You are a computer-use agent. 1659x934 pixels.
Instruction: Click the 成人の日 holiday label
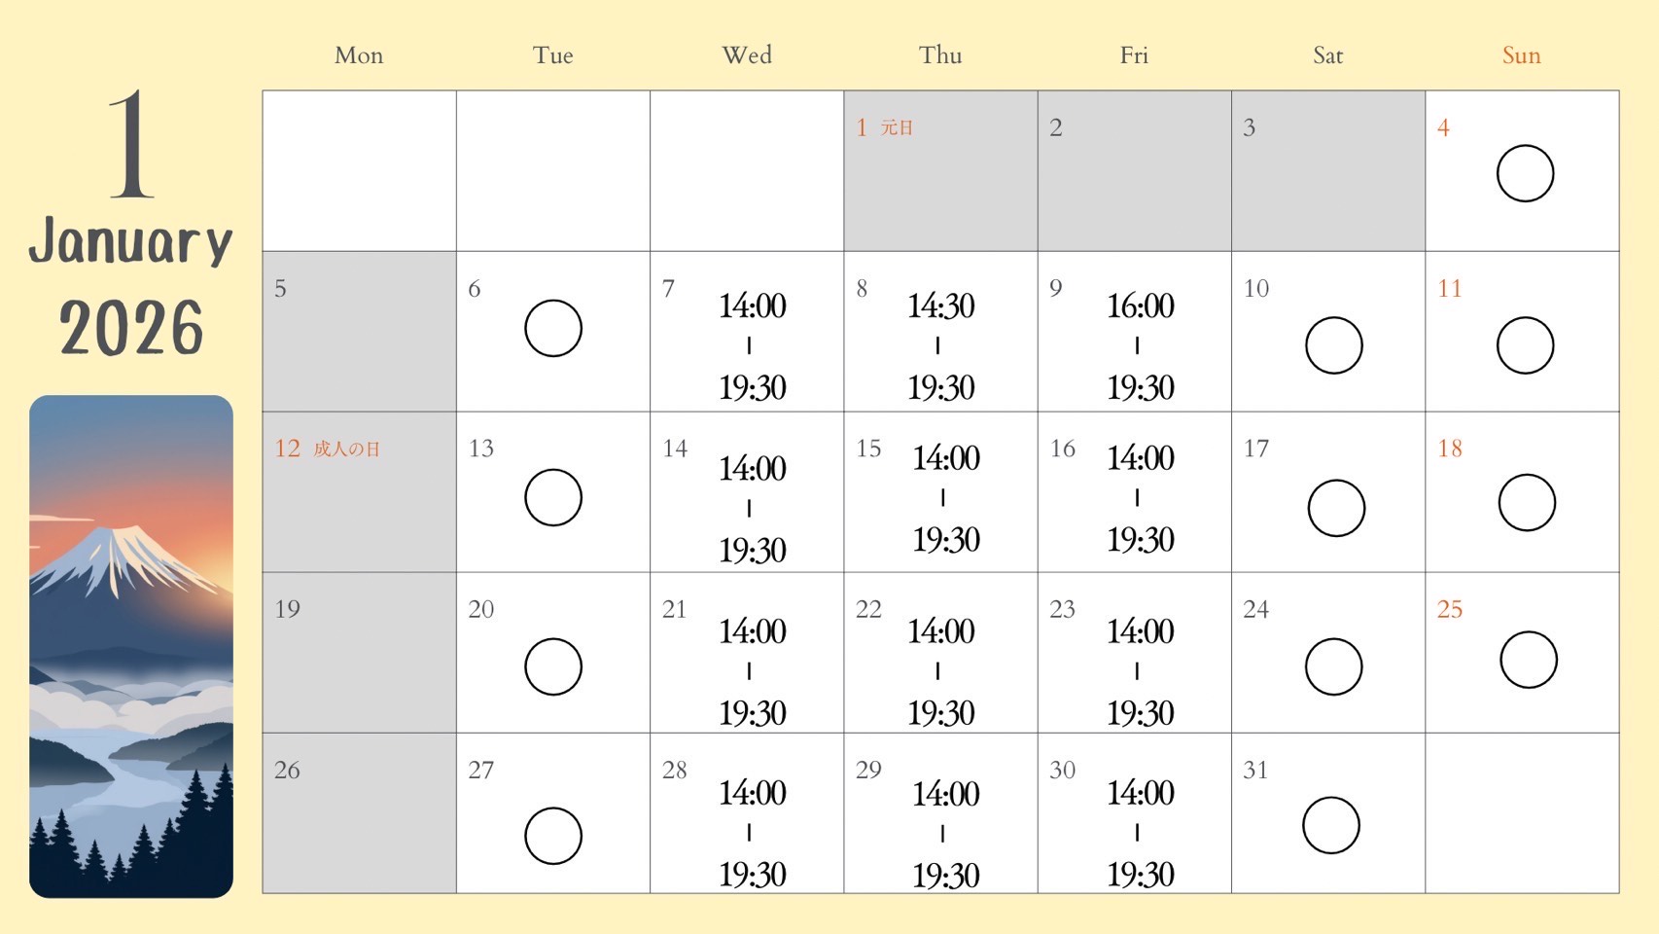point(346,449)
